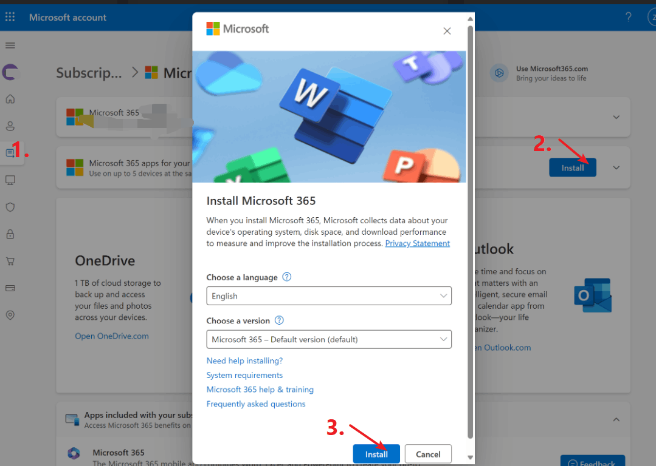Expand chevron next to background Install button
The image size is (656, 466).
coord(616,167)
